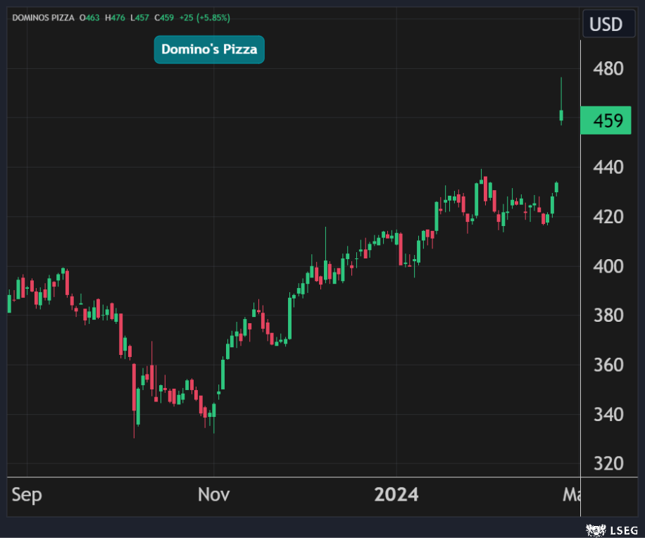Click the 320 price axis label
This screenshot has height=538, width=645.
click(608, 463)
